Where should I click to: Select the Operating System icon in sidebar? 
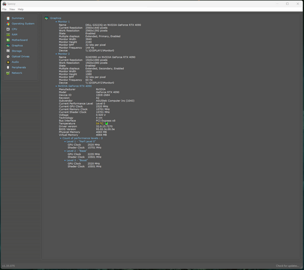(8, 24)
